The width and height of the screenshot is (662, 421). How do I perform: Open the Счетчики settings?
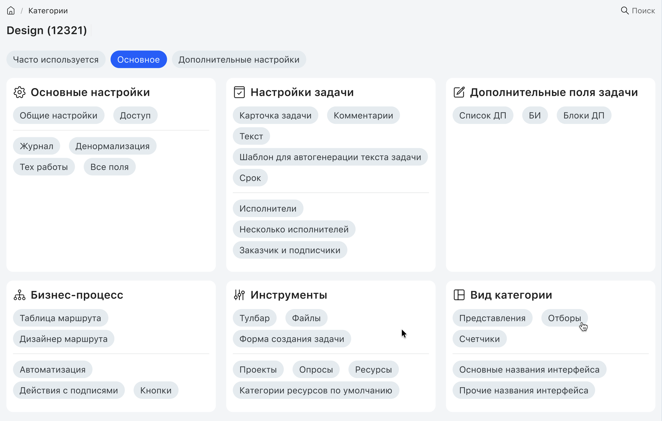(x=479, y=339)
